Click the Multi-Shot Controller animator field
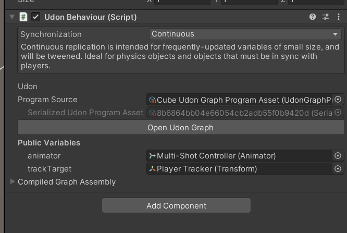This screenshot has height=233, width=347. point(240,155)
